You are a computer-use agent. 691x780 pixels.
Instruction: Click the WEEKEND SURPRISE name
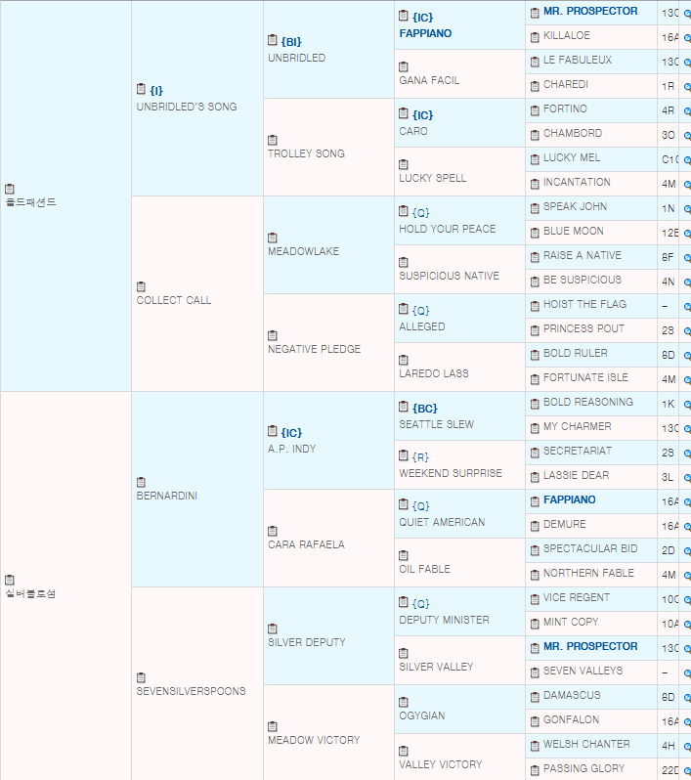tap(451, 473)
